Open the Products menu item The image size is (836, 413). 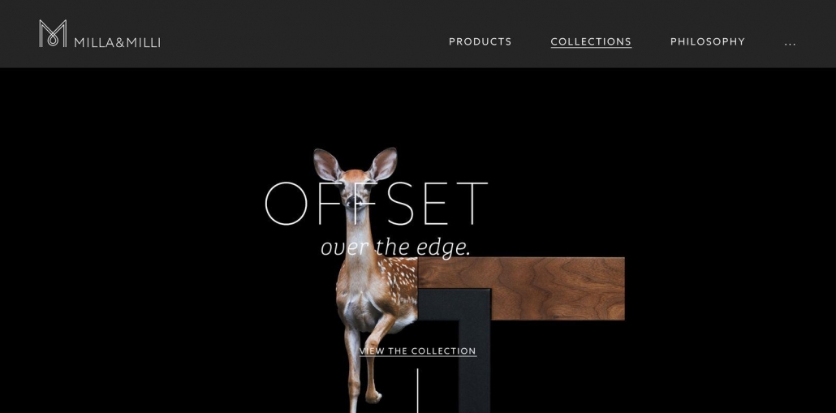[x=480, y=41]
